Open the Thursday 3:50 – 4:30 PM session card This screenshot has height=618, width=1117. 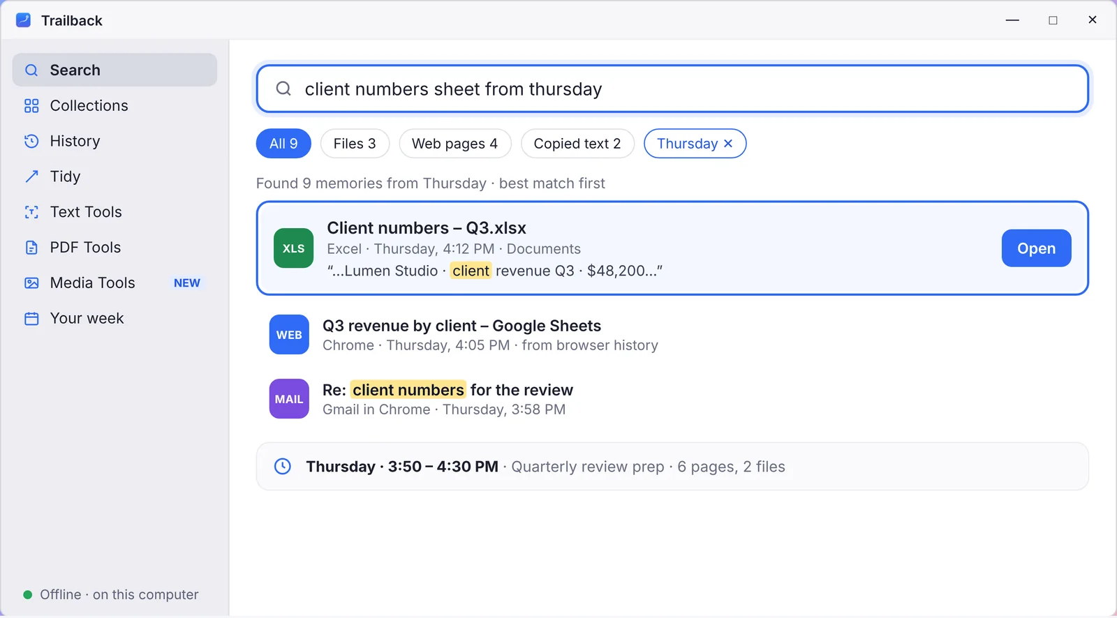point(672,467)
